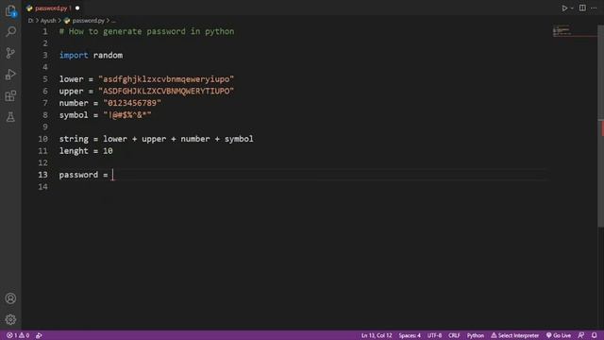
Task: Click the lower string "asdfghjklzxcvbnmqeweryiupo"
Action: (166, 79)
